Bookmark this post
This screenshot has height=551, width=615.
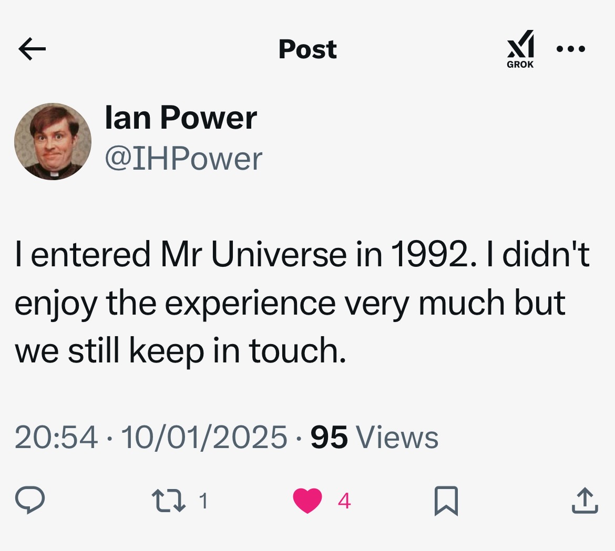tap(446, 501)
